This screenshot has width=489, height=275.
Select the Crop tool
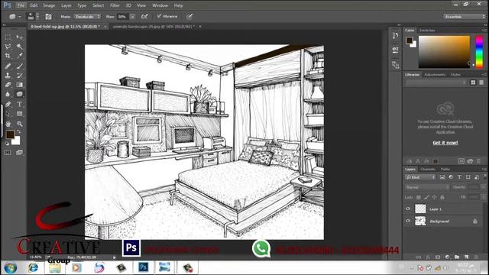[x=8, y=56]
